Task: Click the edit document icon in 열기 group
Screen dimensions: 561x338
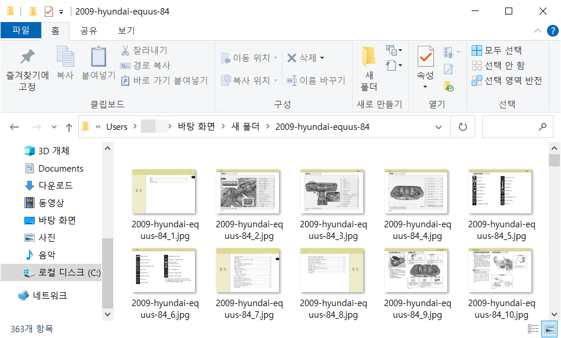Action: [448, 69]
